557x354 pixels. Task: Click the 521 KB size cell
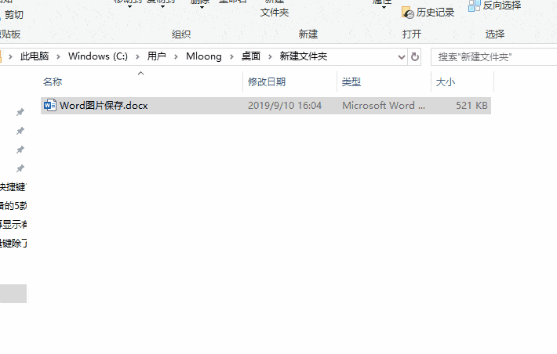pos(471,106)
